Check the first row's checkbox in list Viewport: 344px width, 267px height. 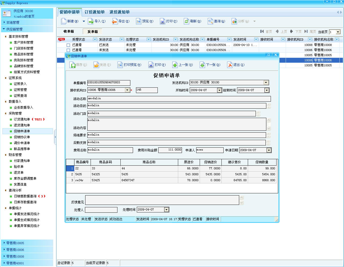(x=68, y=45)
